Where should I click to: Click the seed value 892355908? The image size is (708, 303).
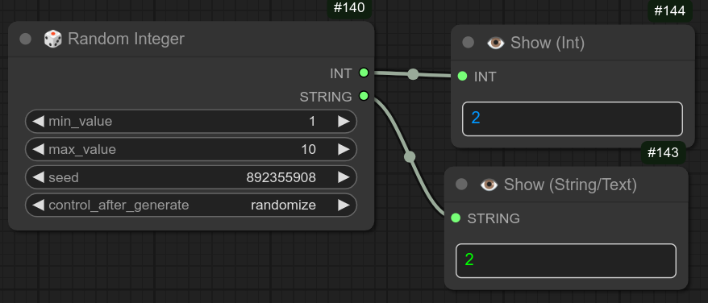[281, 177]
